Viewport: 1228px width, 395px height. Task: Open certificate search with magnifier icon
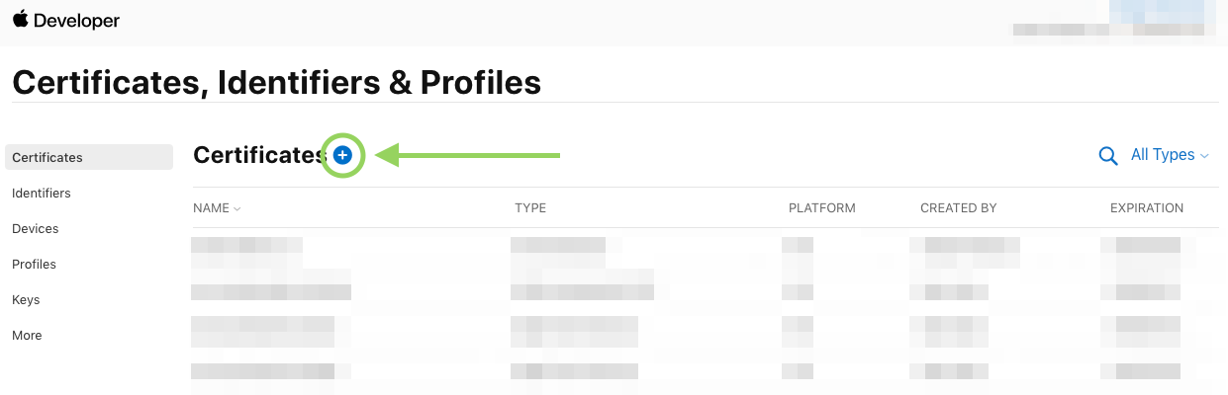point(1108,156)
